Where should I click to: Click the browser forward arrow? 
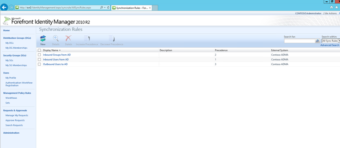point(11,7)
